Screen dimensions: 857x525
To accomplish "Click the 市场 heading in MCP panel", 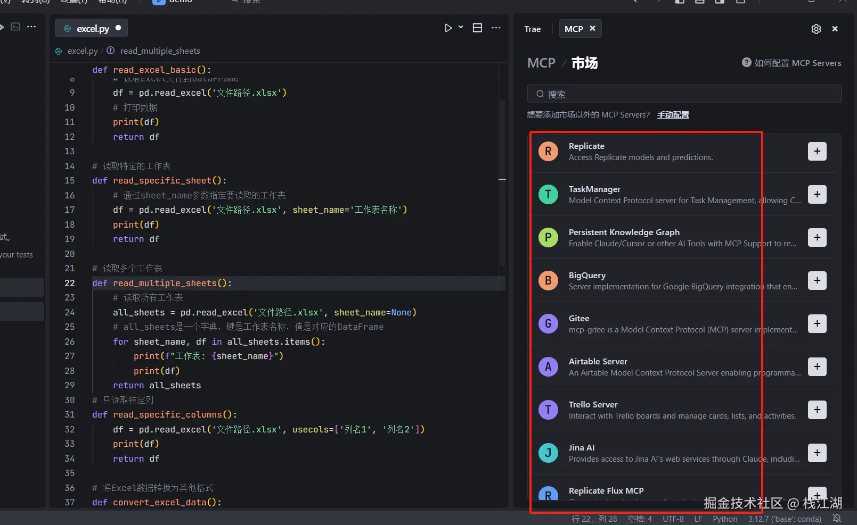I will [x=584, y=63].
